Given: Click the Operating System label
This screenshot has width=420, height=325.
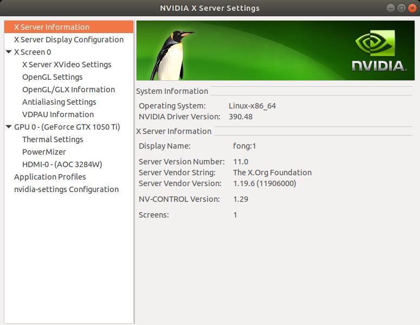Looking at the screenshot, I should (172, 106).
